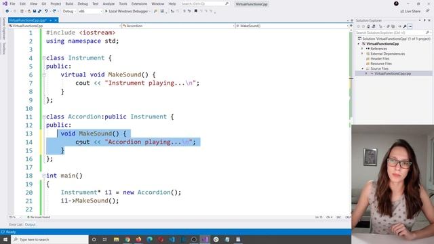Open the x86 platform dropdown
434x244 pixels.
90,12
